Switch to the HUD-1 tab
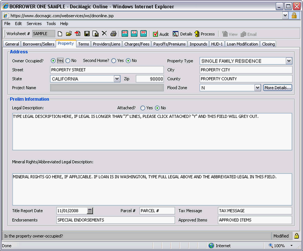Viewport: 303px width, 251px height. coord(217,44)
